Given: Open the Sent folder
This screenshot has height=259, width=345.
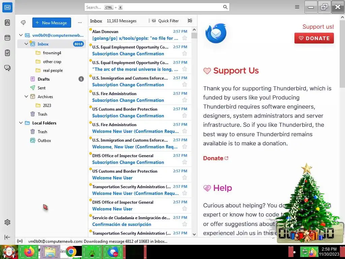Looking at the screenshot, I should pos(52,88).
